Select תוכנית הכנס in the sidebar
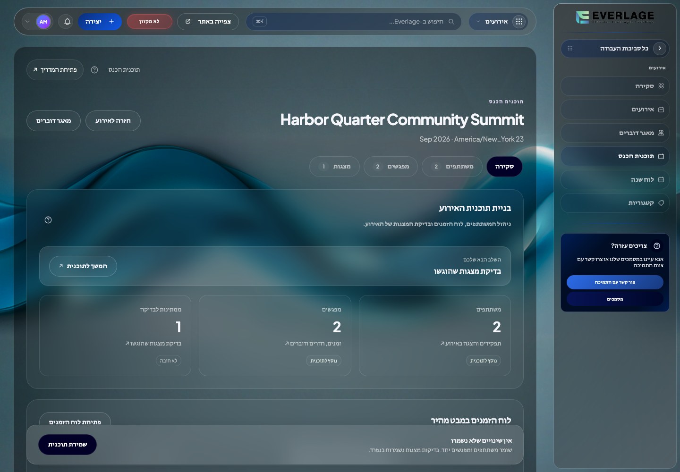The image size is (680, 472). (x=615, y=156)
